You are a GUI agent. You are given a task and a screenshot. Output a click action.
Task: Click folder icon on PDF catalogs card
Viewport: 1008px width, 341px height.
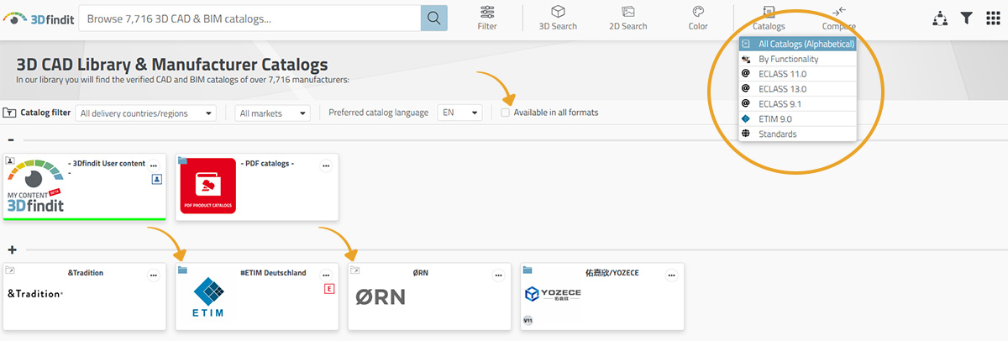click(x=182, y=160)
